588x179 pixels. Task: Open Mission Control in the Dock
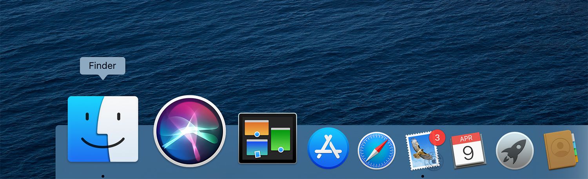click(268, 138)
